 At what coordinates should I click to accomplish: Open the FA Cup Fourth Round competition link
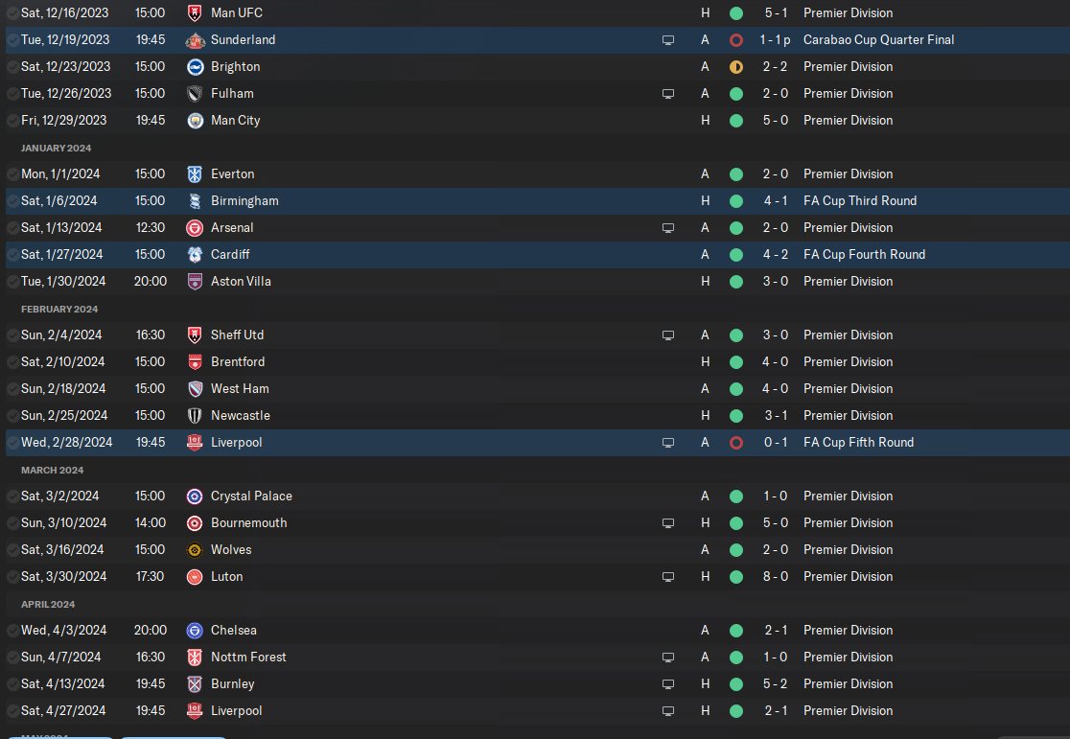click(864, 255)
